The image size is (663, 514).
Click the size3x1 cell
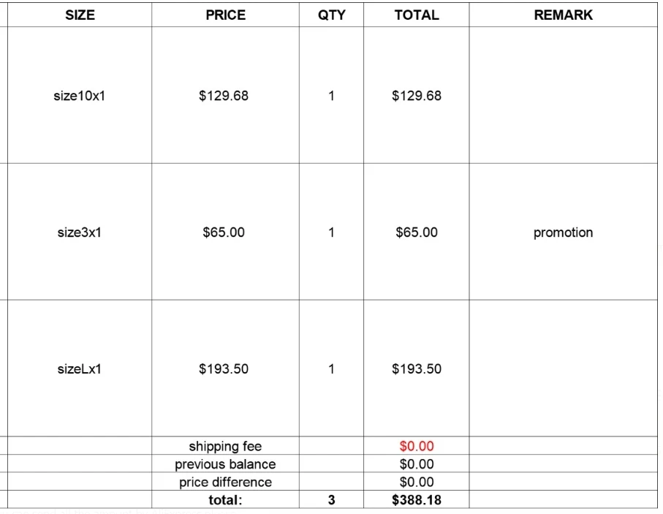(80, 233)
